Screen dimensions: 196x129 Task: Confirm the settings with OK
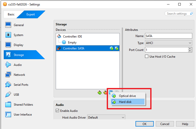click(x=144, y=124)
